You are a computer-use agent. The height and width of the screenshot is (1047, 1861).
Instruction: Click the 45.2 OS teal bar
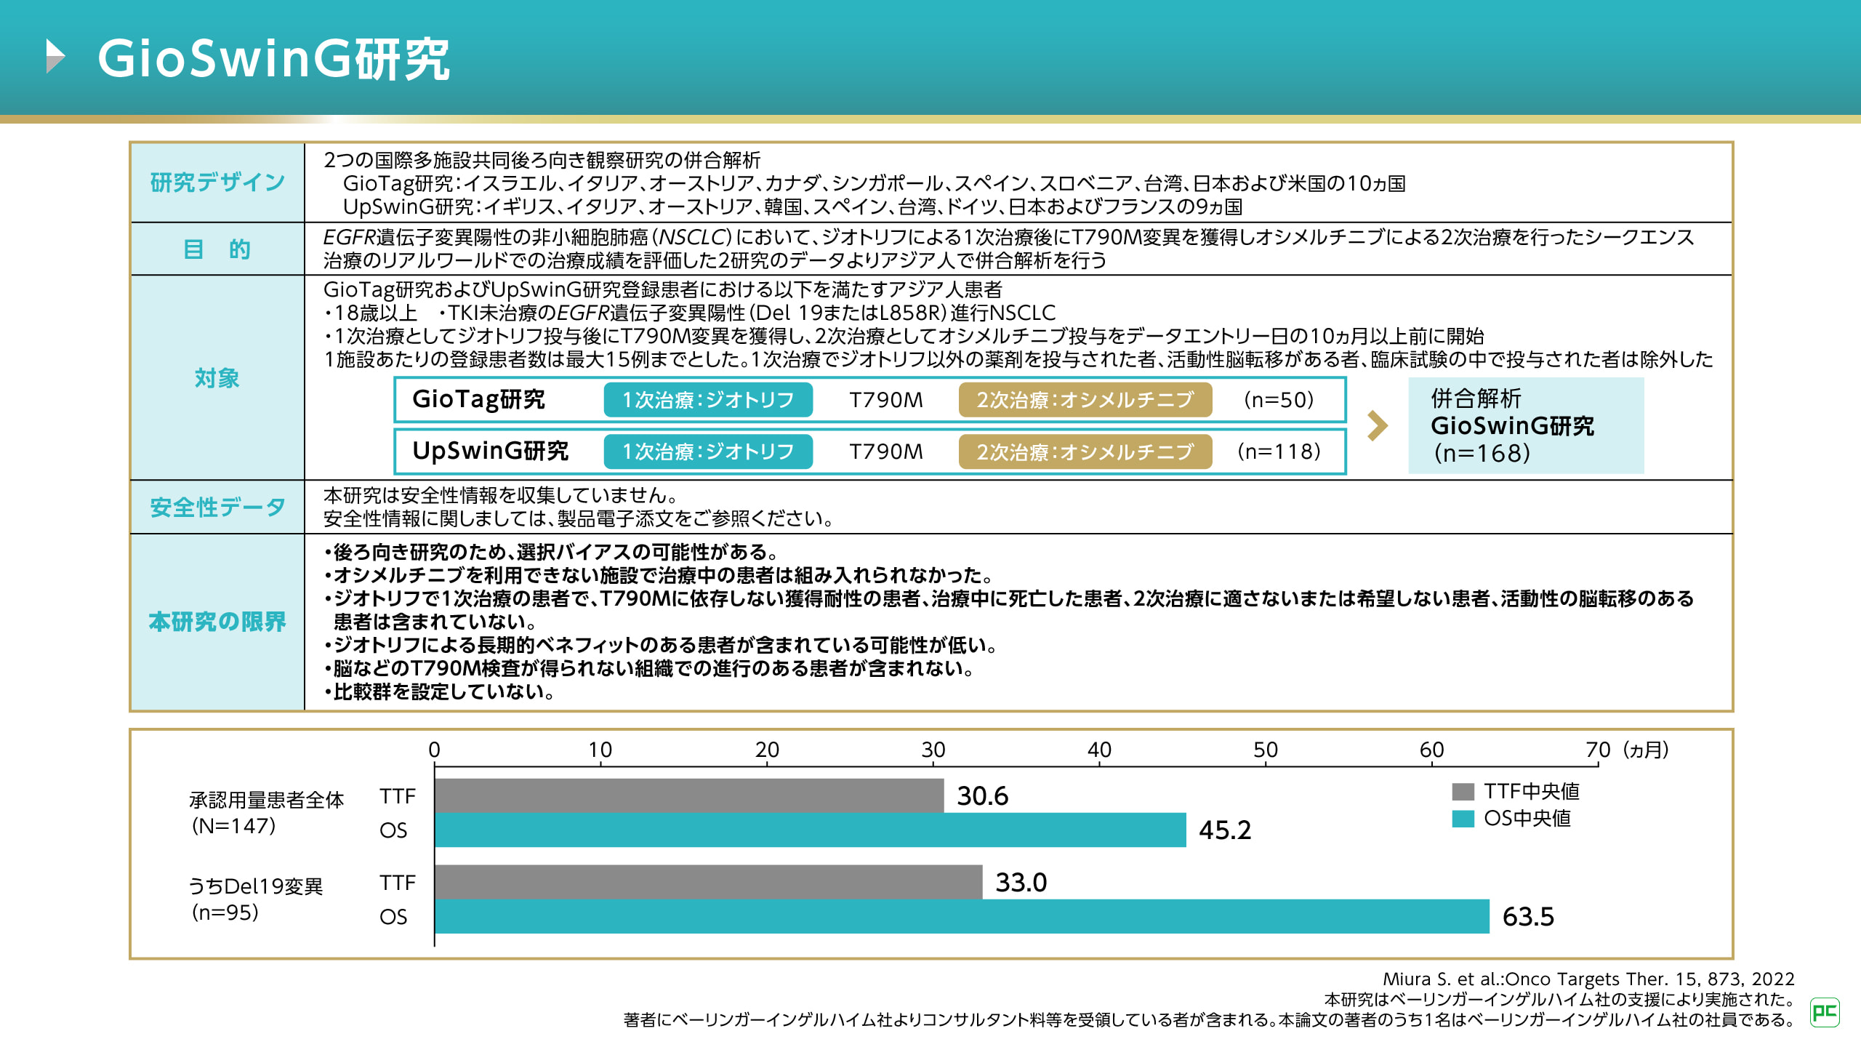pos(810,830)
